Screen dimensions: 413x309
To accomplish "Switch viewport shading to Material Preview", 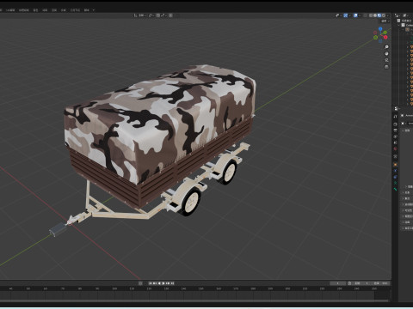I will [x=379, y=15].
